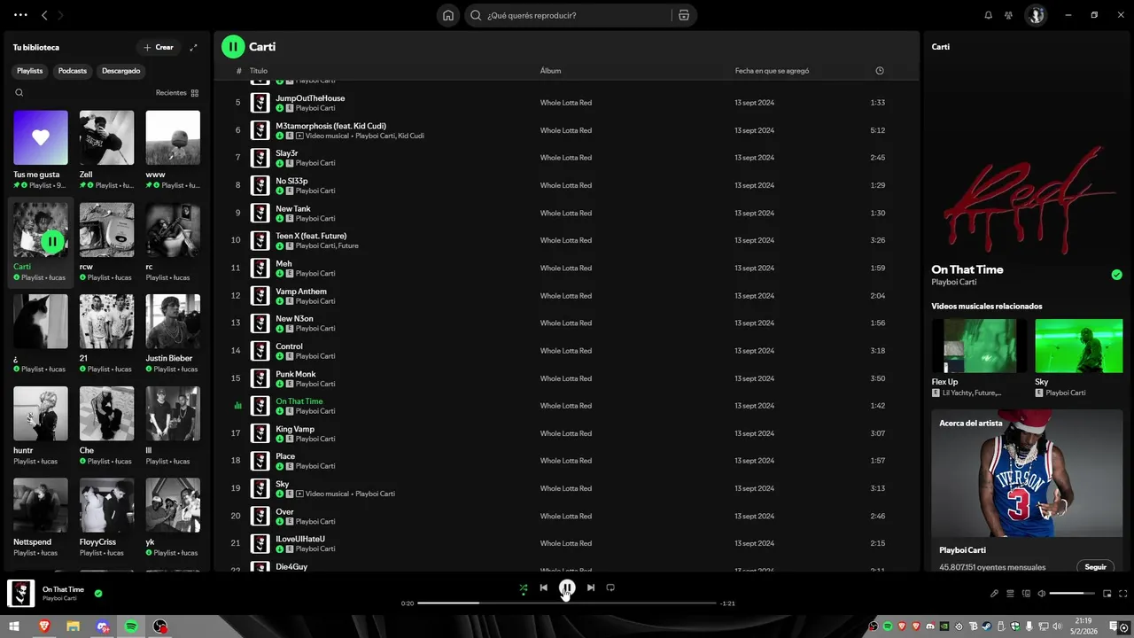The height and width of the screenshot is (638, 1134).
Task: Open Playboi Carti link under On That Time panel title
Action: [953, 282]
